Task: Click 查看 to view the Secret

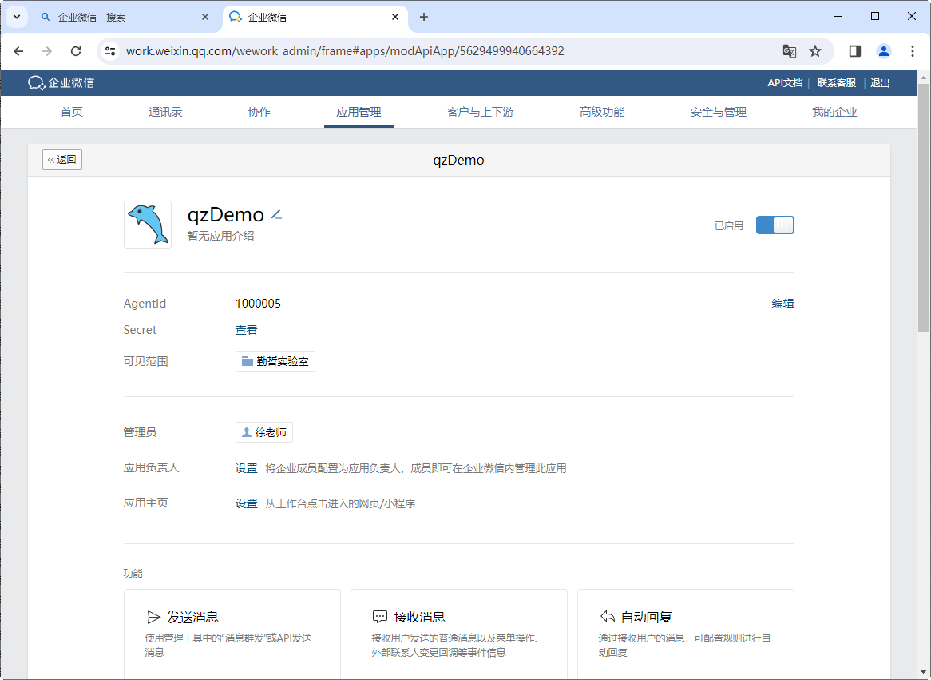Action: [246, 330]
